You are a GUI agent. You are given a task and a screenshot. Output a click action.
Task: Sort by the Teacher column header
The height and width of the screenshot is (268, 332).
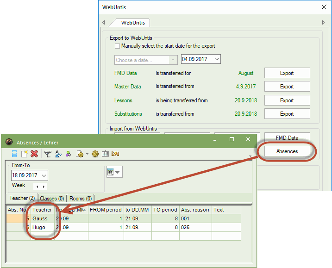click(x=42, y=210)
